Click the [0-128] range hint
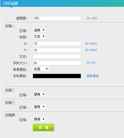 coord(92,18)
